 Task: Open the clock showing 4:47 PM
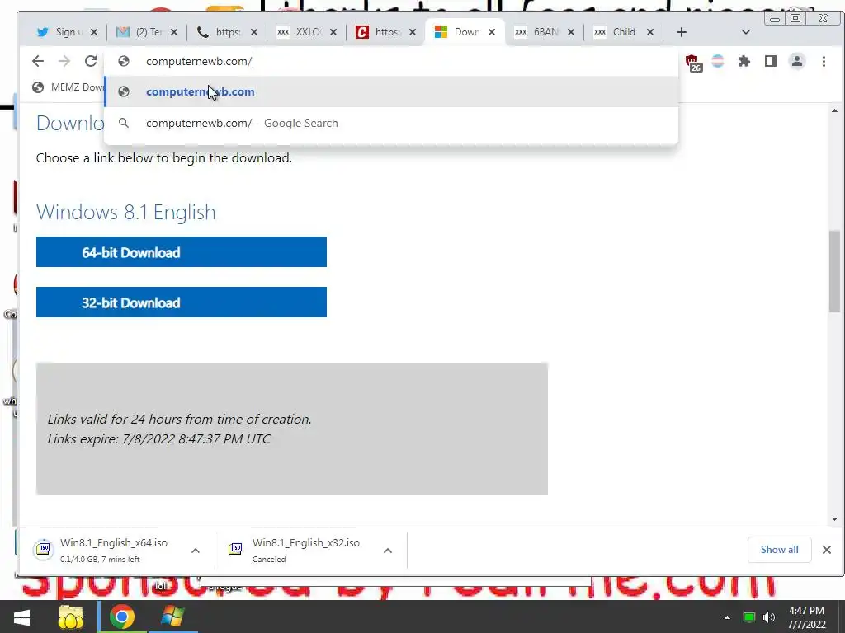pos(807,617)
